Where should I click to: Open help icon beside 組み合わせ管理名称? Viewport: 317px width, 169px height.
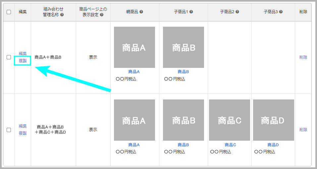tap(62, 15)
